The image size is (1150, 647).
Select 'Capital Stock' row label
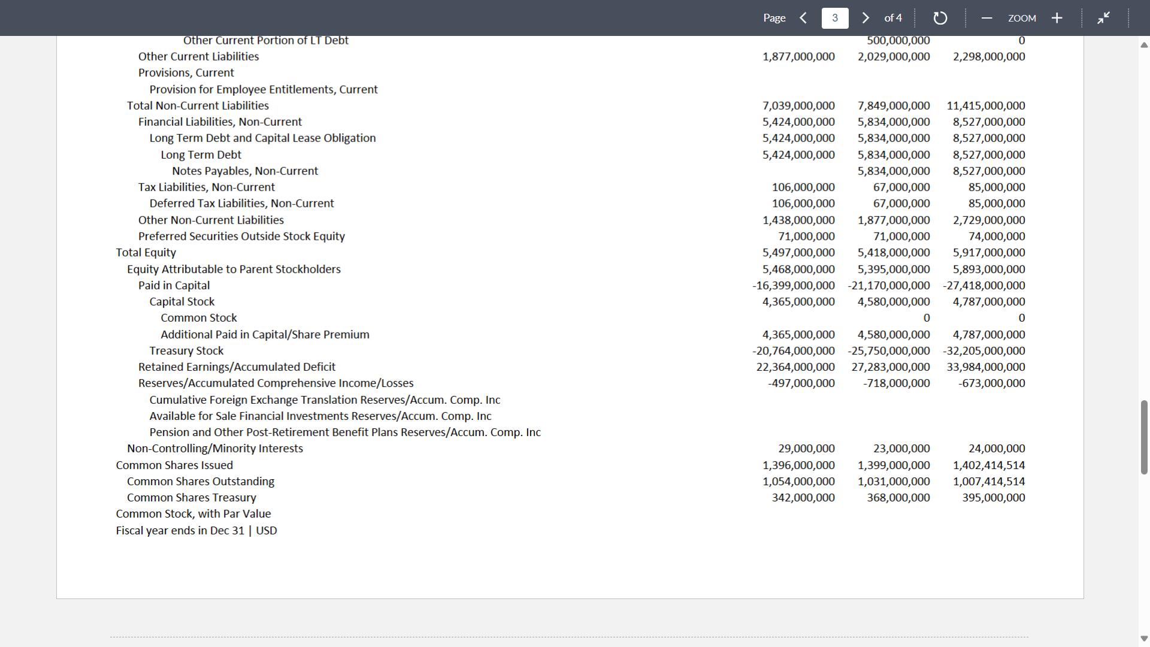[x=181, y=302]
